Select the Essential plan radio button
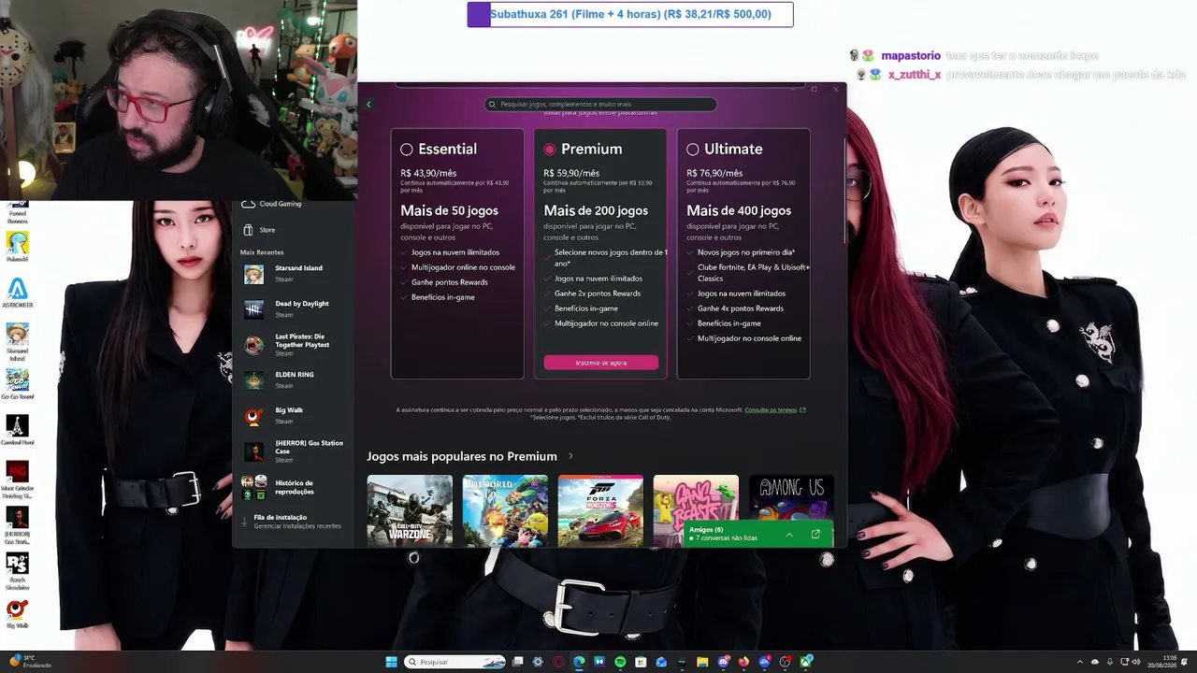The width and height of the screenshot is (1197, 673). (x=407, y=150)
